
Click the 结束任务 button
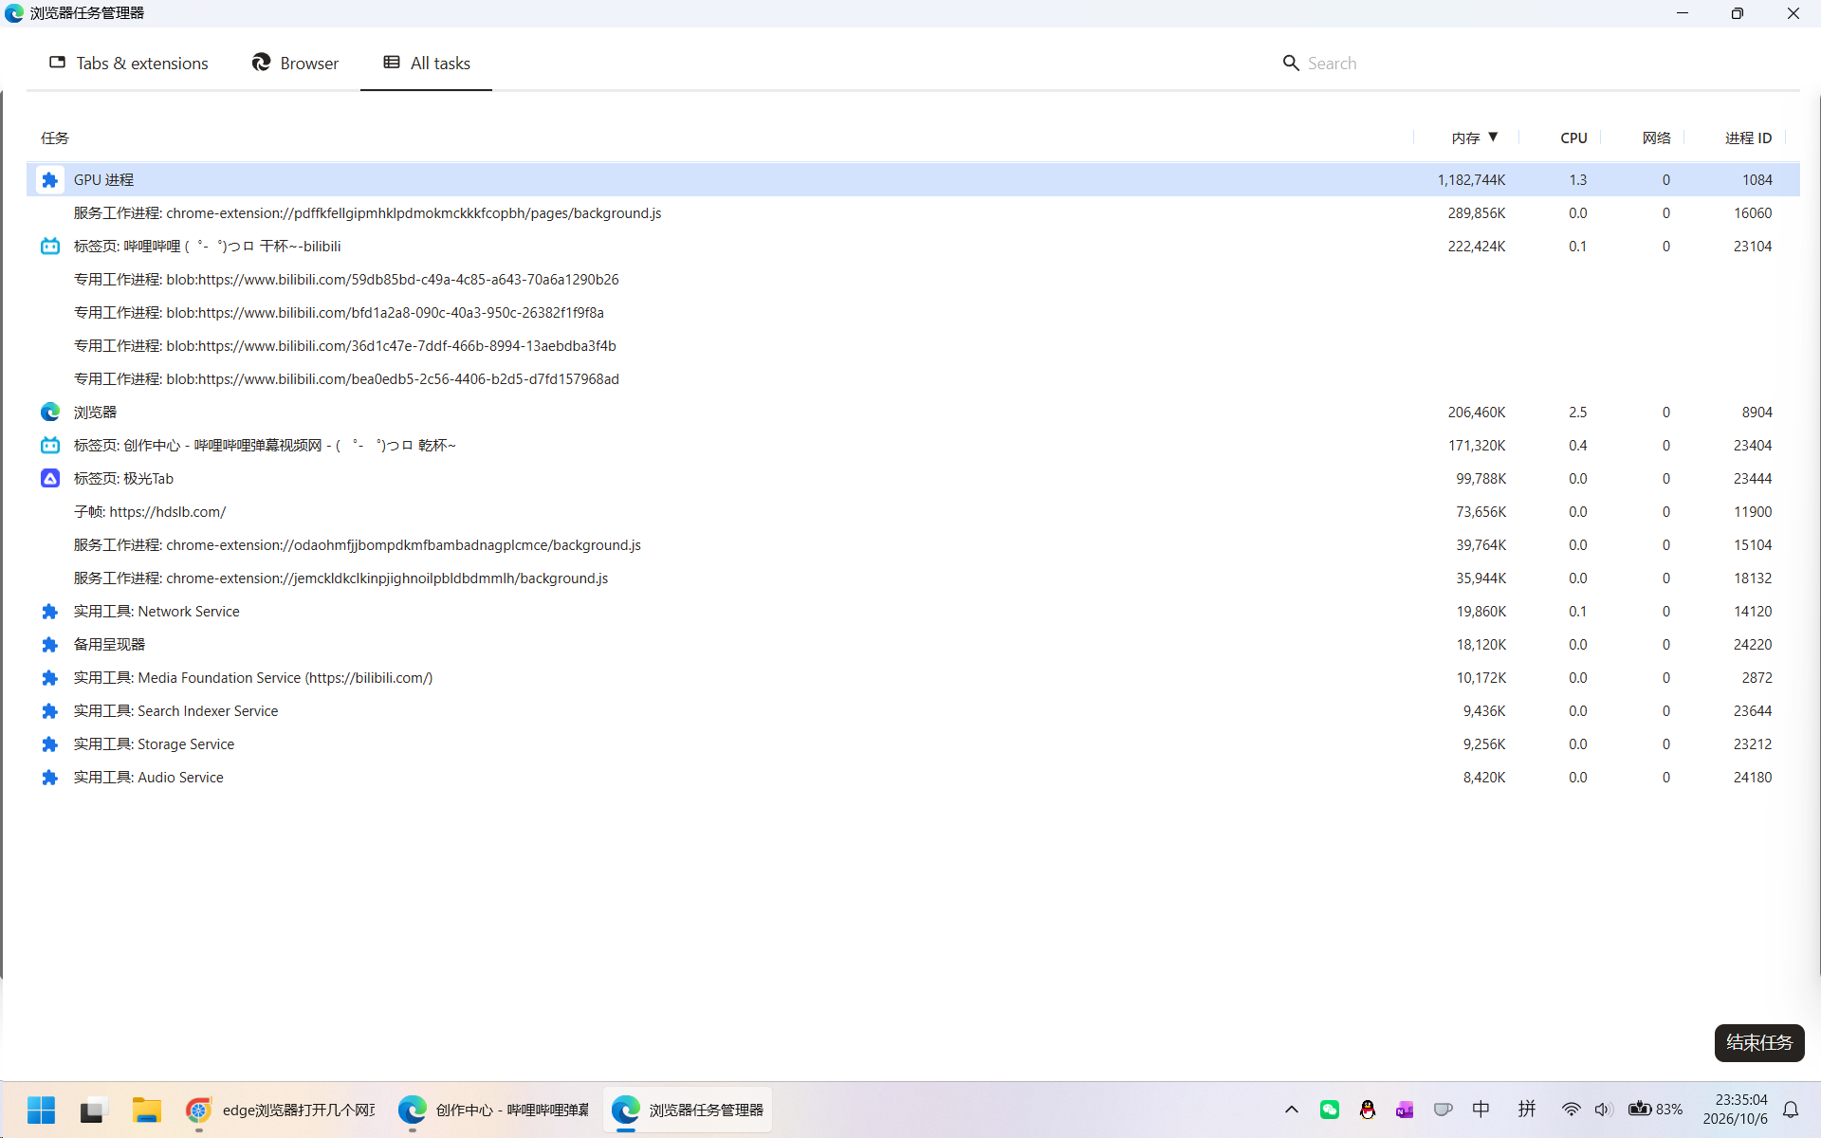point(1759,1043)
